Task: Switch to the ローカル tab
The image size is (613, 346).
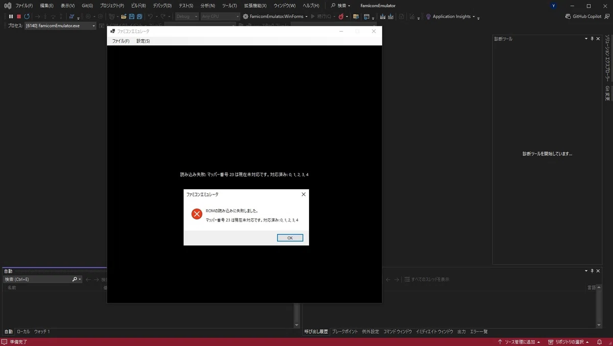Action: click(23, 332)
